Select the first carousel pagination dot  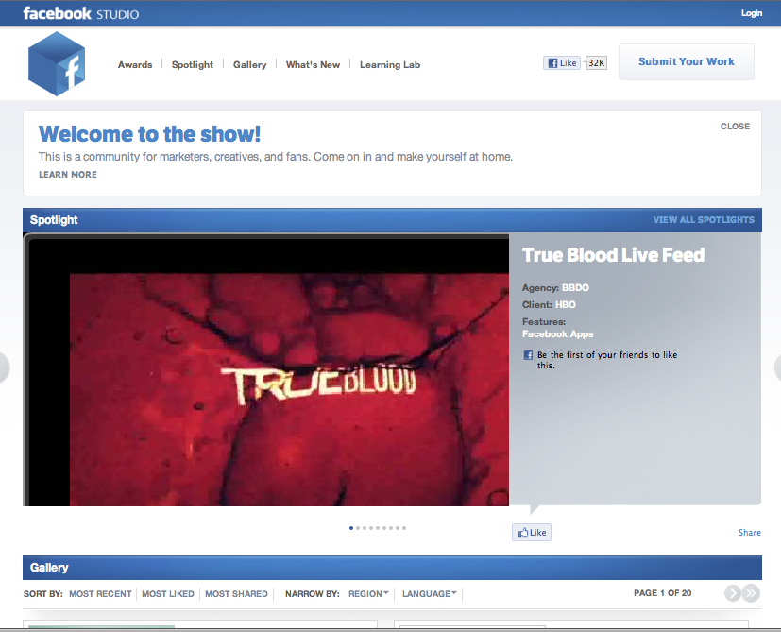tap(351, 528)
